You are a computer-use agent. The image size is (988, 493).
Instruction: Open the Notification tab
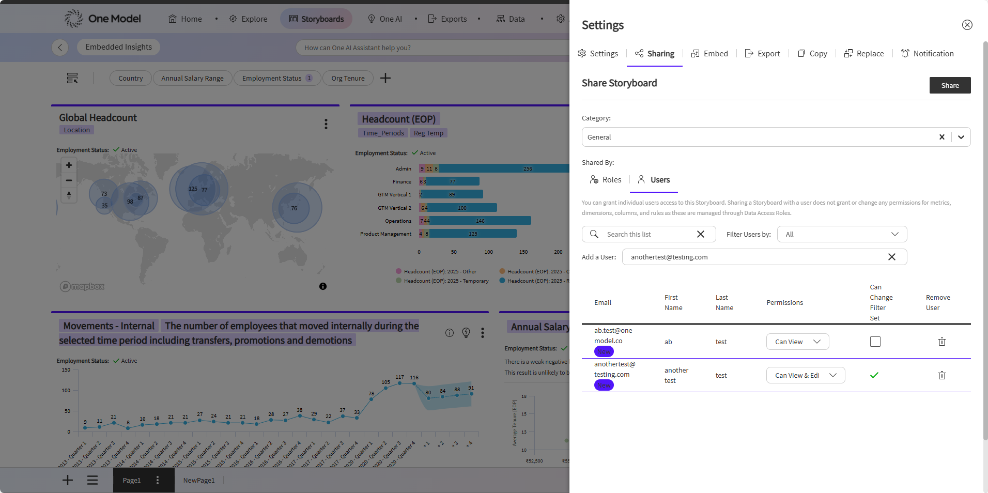click(x=927, y=54)
